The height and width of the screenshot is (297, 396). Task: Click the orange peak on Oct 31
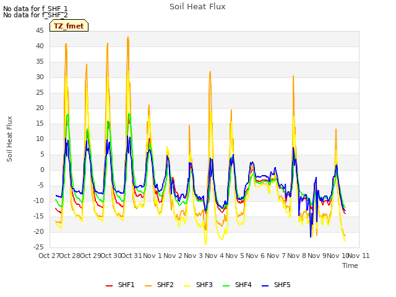pos(128,37)
